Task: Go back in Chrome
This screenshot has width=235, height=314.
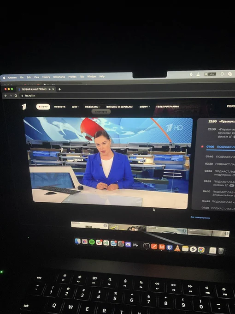Action: [6, 96]
